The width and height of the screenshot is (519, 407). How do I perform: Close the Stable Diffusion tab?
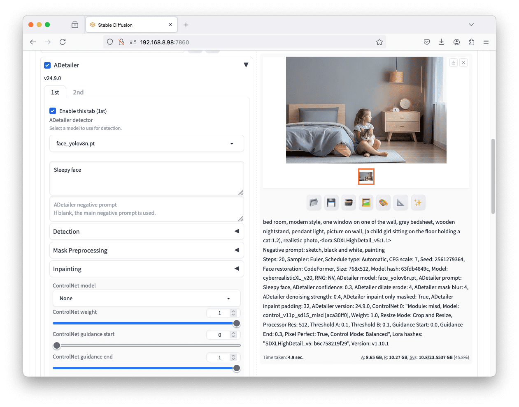pos(170,25)
